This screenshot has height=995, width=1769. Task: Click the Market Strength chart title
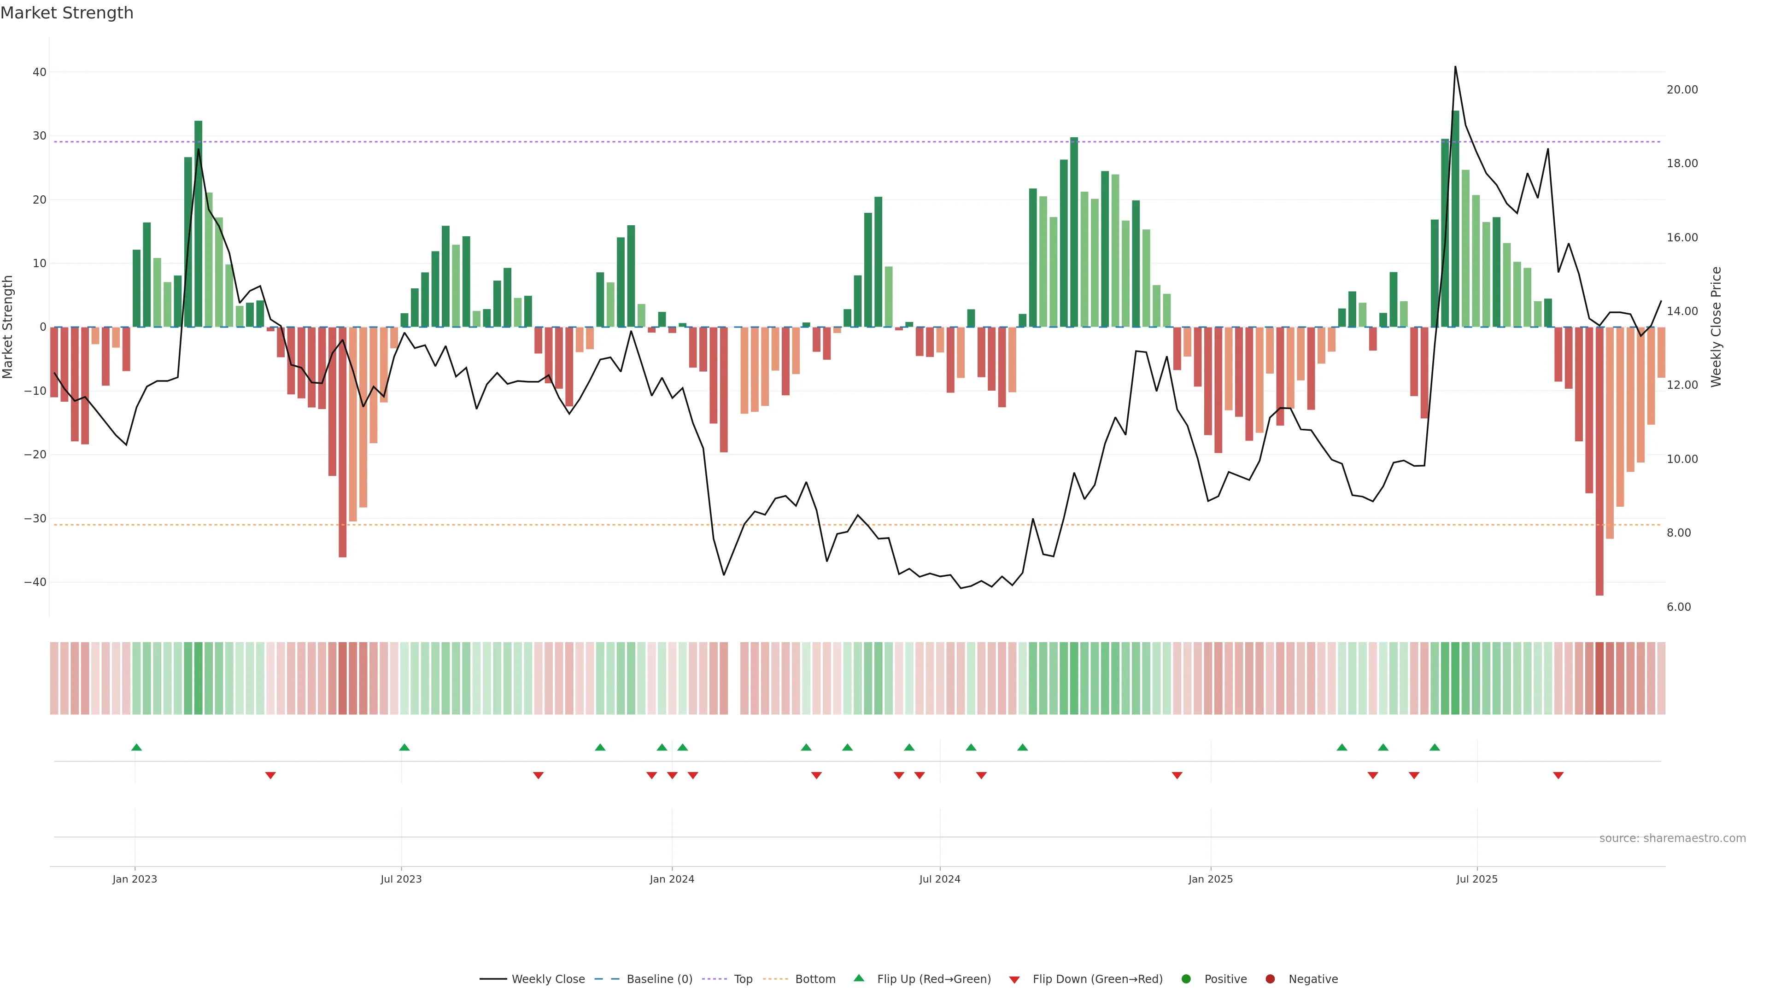[67, 13]
